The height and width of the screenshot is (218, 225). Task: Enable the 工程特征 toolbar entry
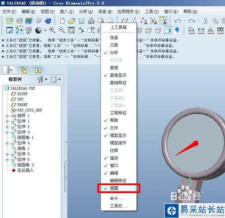click(119, 113)
